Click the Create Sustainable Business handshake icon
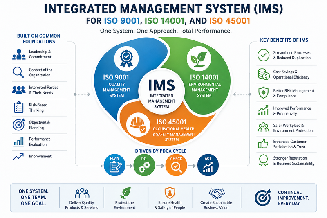Screen dimensions: 327x218 [x=217, y=193]
